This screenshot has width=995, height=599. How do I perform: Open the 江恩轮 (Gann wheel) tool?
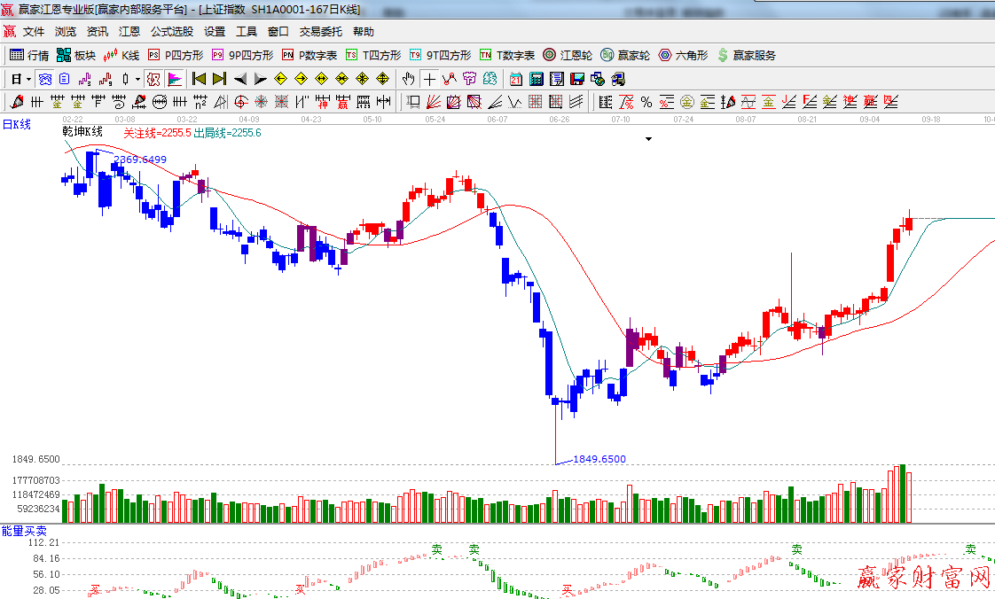click(x=568, y=55)
